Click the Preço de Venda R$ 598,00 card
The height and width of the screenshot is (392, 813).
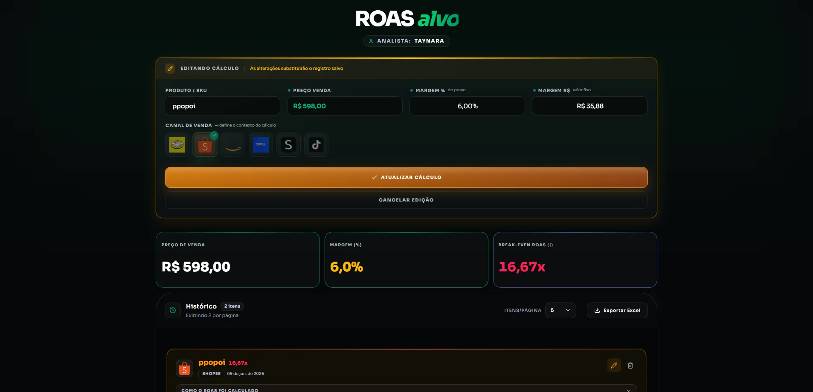tap(238, 259)
